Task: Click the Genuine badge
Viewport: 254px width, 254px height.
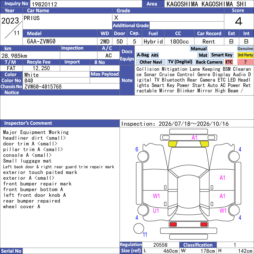Action: (245, 49)
